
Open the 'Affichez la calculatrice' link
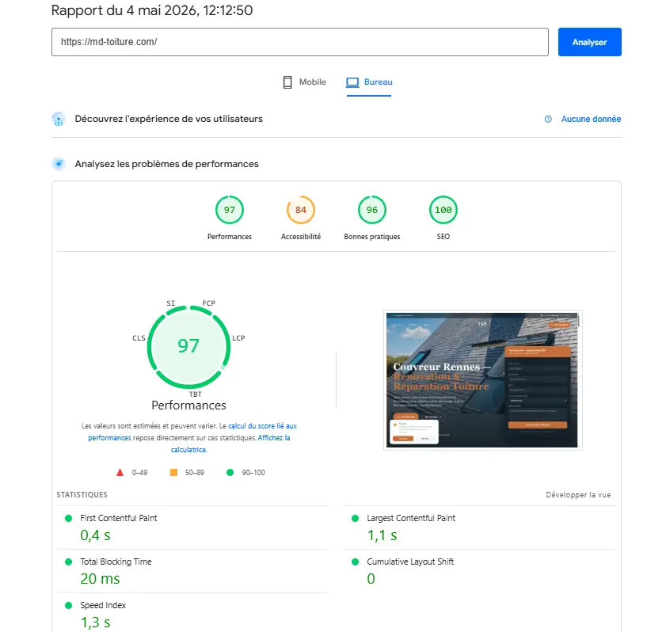[x=231, y=444]
